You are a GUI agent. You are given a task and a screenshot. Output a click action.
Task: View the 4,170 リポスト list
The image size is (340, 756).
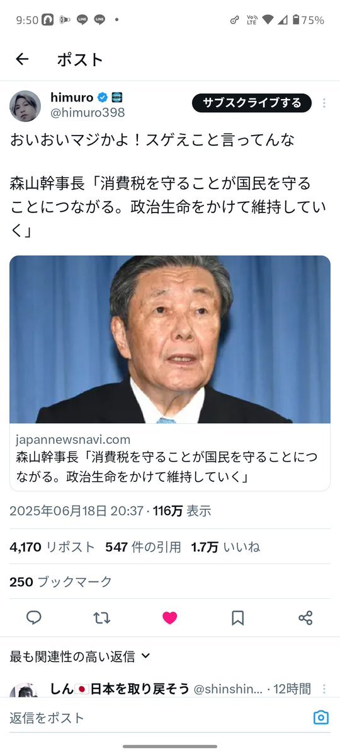coord(52,547)
